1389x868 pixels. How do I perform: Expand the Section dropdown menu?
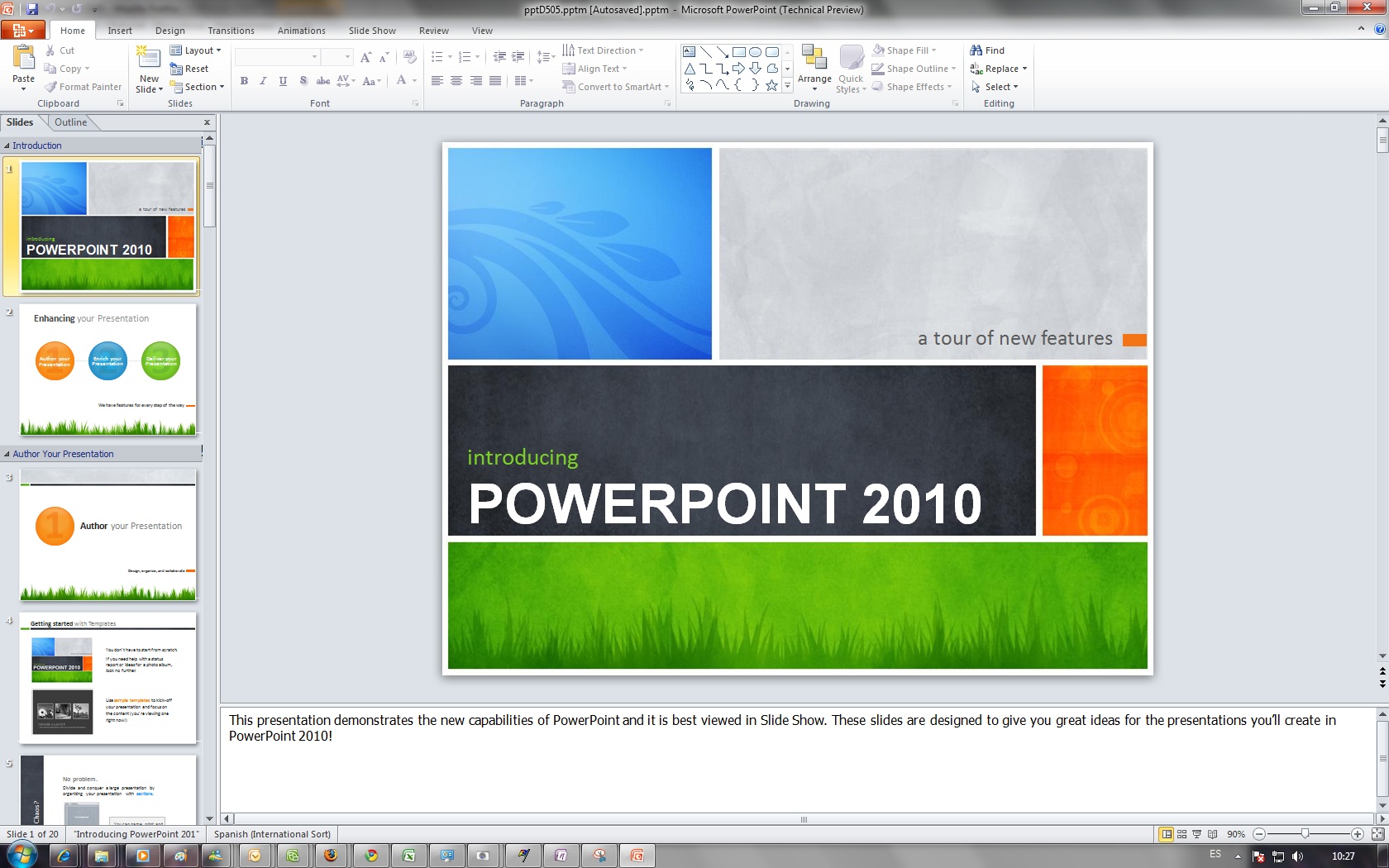point(198,87)
